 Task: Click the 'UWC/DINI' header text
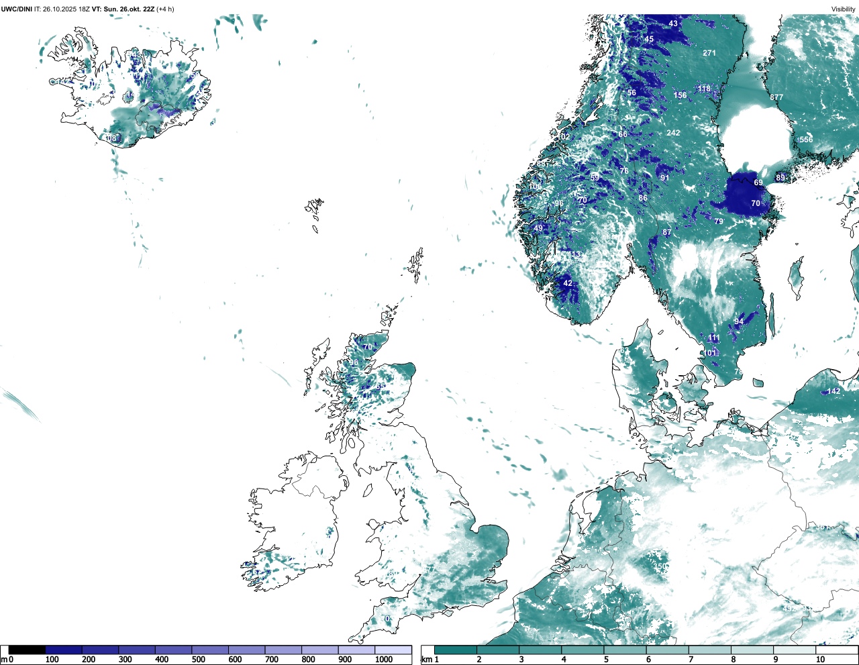pos(16,9)
